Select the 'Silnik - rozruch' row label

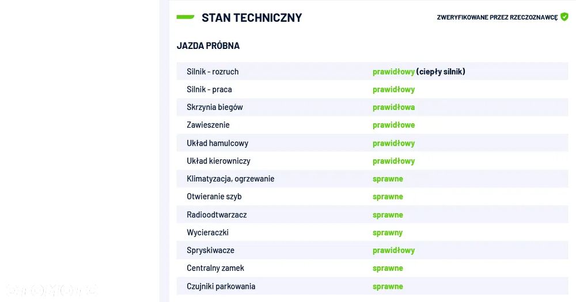pos(213,71)
